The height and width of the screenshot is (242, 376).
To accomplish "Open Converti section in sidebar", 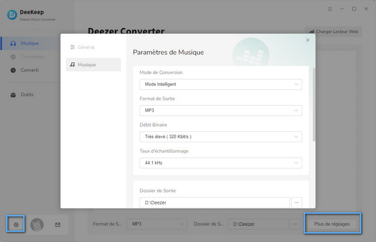I will point(31,70).
